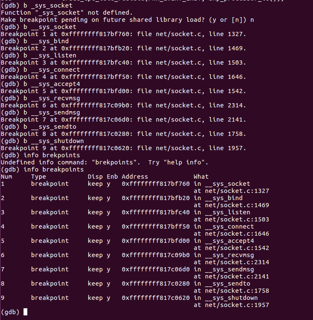The height and width of the screenshot is (320, 313).
Task: Select "in __sys_recvmsg" in the breakpoint table
Action: pyautogui.click(x=224, y=255)
